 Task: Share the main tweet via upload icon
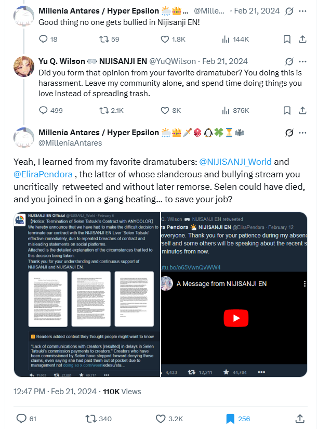coord(300,419)
